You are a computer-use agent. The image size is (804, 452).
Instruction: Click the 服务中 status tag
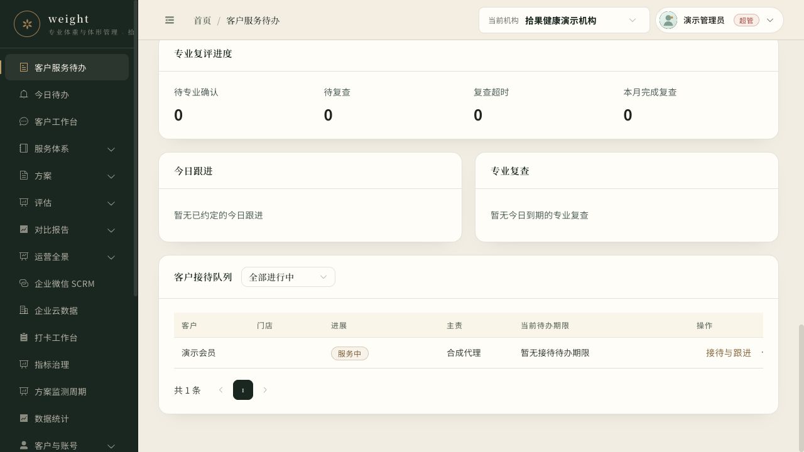point(350,353)
